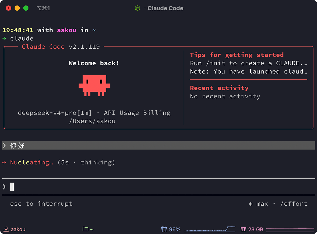
Task: Click the user icon beside aakou in status bar
Action: click(6, 229)
